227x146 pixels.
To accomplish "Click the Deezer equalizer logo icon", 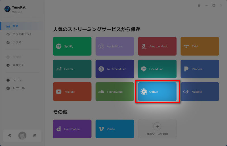I will coord(59,69).
